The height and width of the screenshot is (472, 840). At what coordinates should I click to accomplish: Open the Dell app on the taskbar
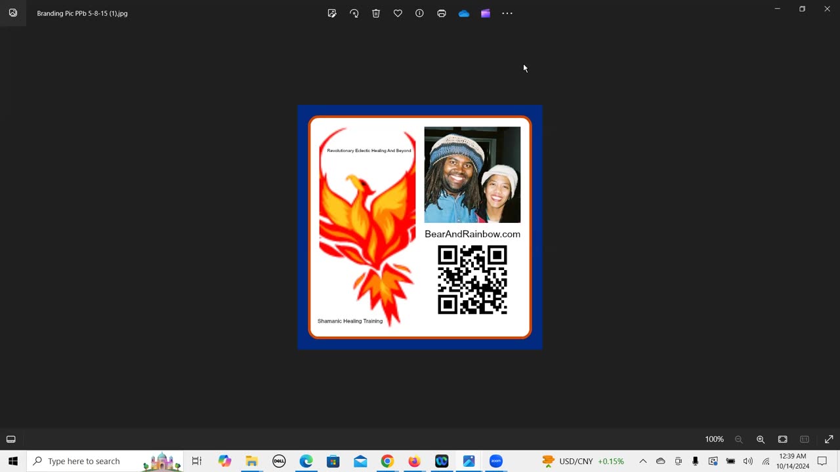279,461
